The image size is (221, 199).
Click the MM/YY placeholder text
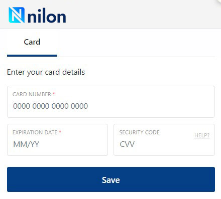pos(26,144)
